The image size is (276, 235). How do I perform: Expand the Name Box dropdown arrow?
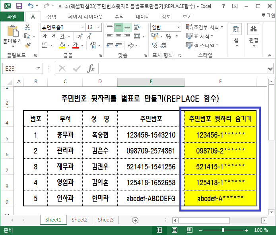(39, 68)
